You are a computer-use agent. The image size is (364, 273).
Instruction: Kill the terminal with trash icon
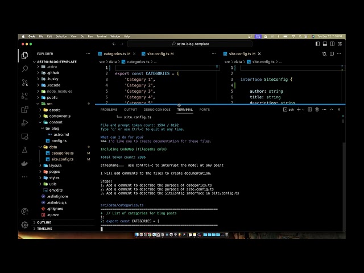317,110
